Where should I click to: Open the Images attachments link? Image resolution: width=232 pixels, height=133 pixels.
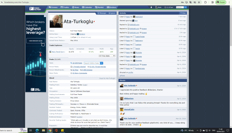pos(87,70)
